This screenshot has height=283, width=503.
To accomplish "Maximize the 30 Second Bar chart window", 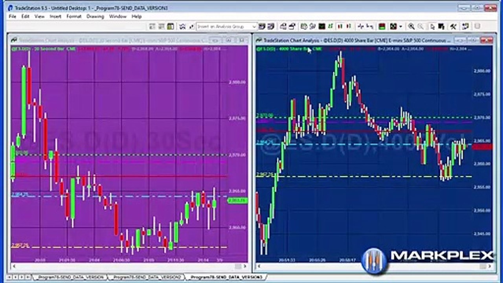I will coord(228,40).
